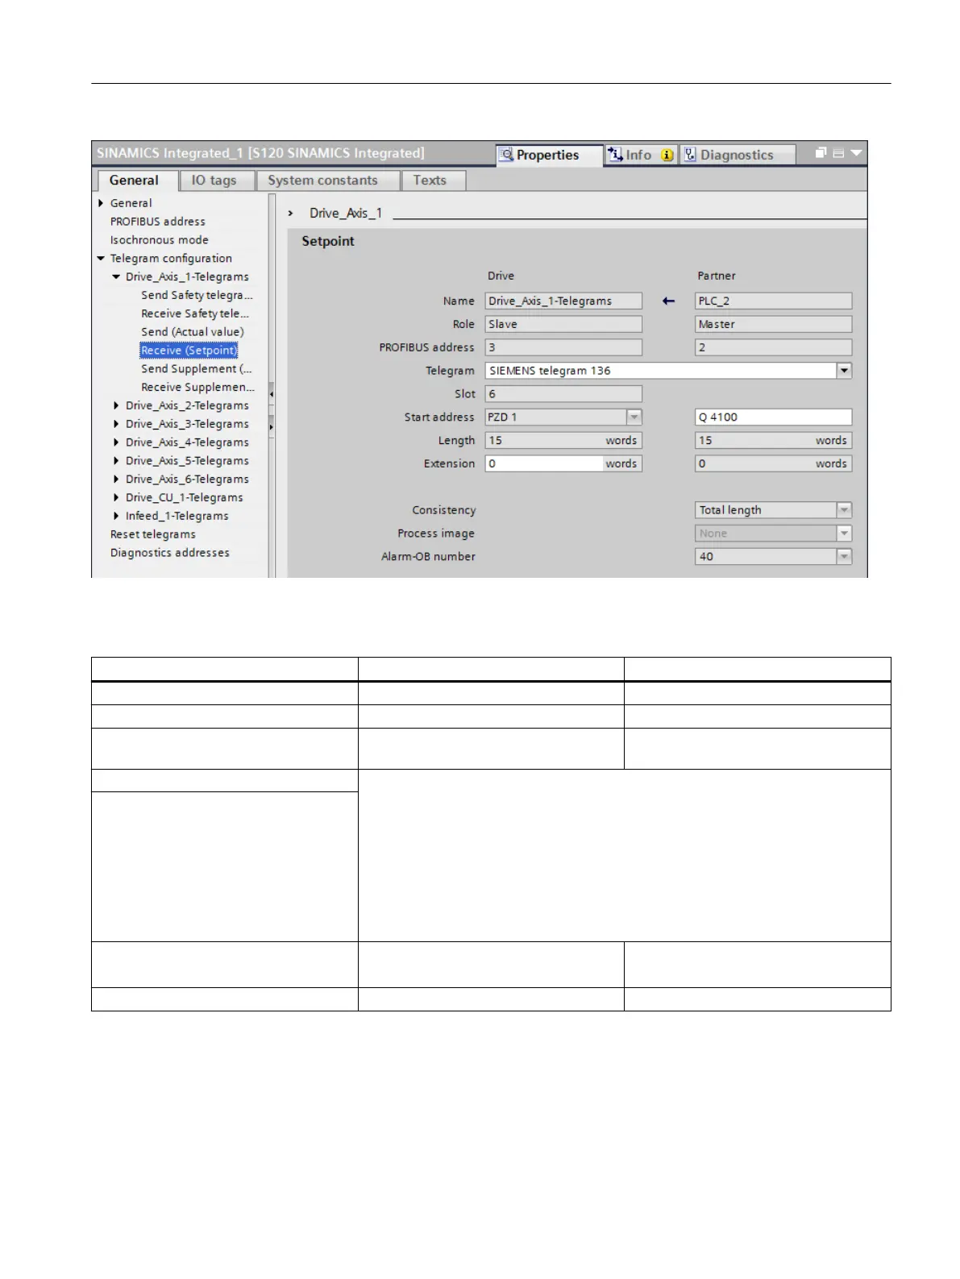Open the Consistency dropdown

[844, 510]
